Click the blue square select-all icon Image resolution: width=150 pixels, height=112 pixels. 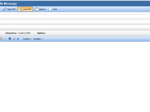pos(10,39)
